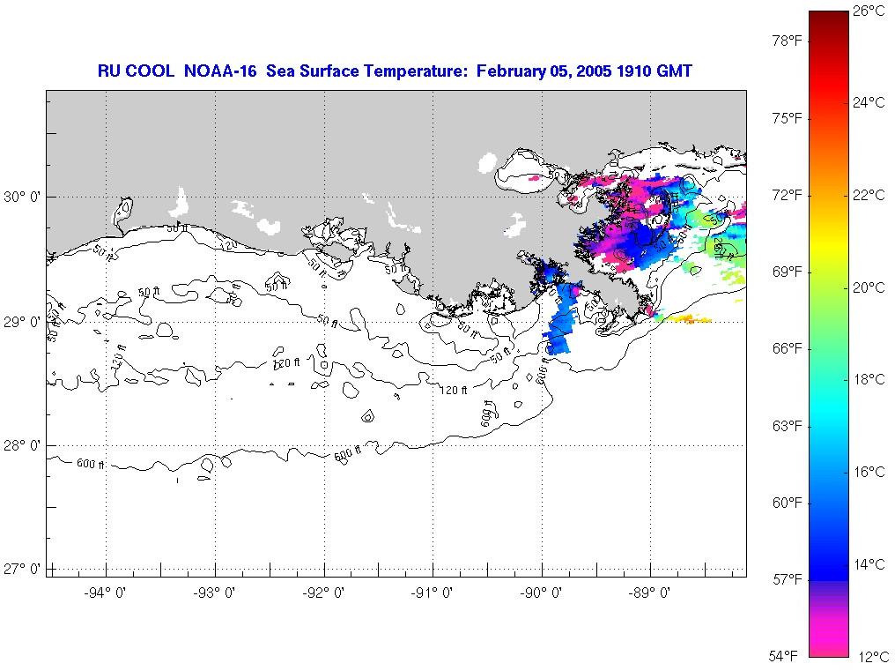Click the magenta bottom of the temperature color bar
The image size is (895, 671).
[x=829, y=637]
